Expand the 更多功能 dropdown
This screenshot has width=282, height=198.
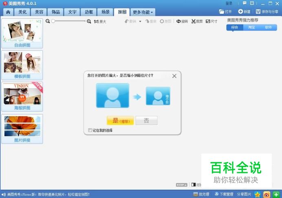tap(143, 12)
